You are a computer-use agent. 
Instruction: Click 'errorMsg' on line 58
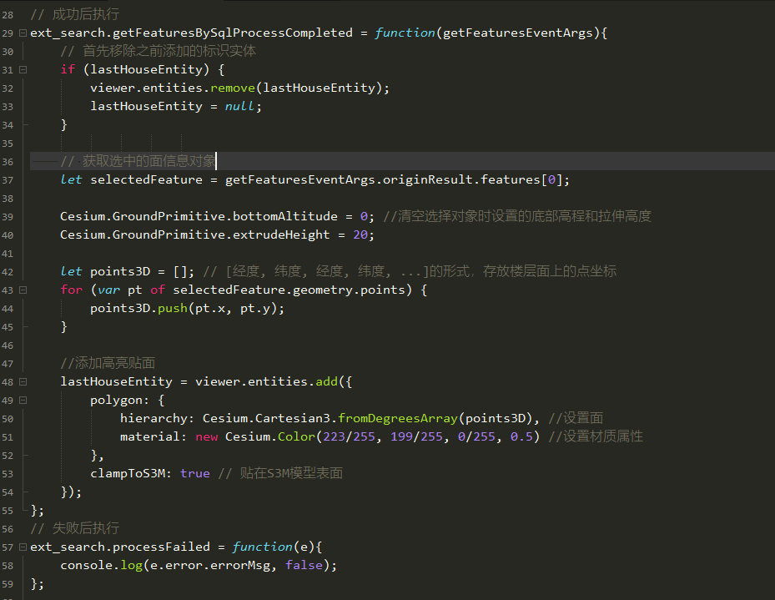click(x=240, y=566)
